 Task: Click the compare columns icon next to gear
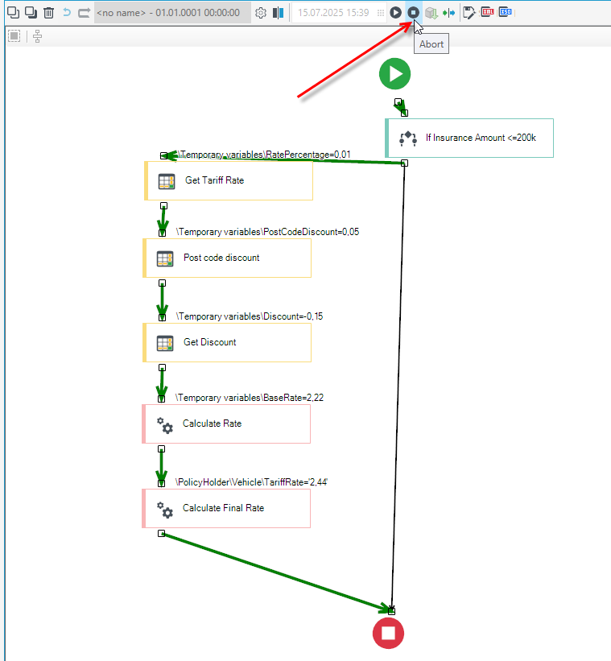[x=278, y=13]
